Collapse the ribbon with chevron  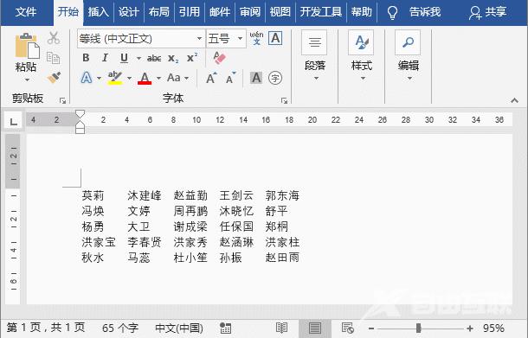(x=514, y=100)
